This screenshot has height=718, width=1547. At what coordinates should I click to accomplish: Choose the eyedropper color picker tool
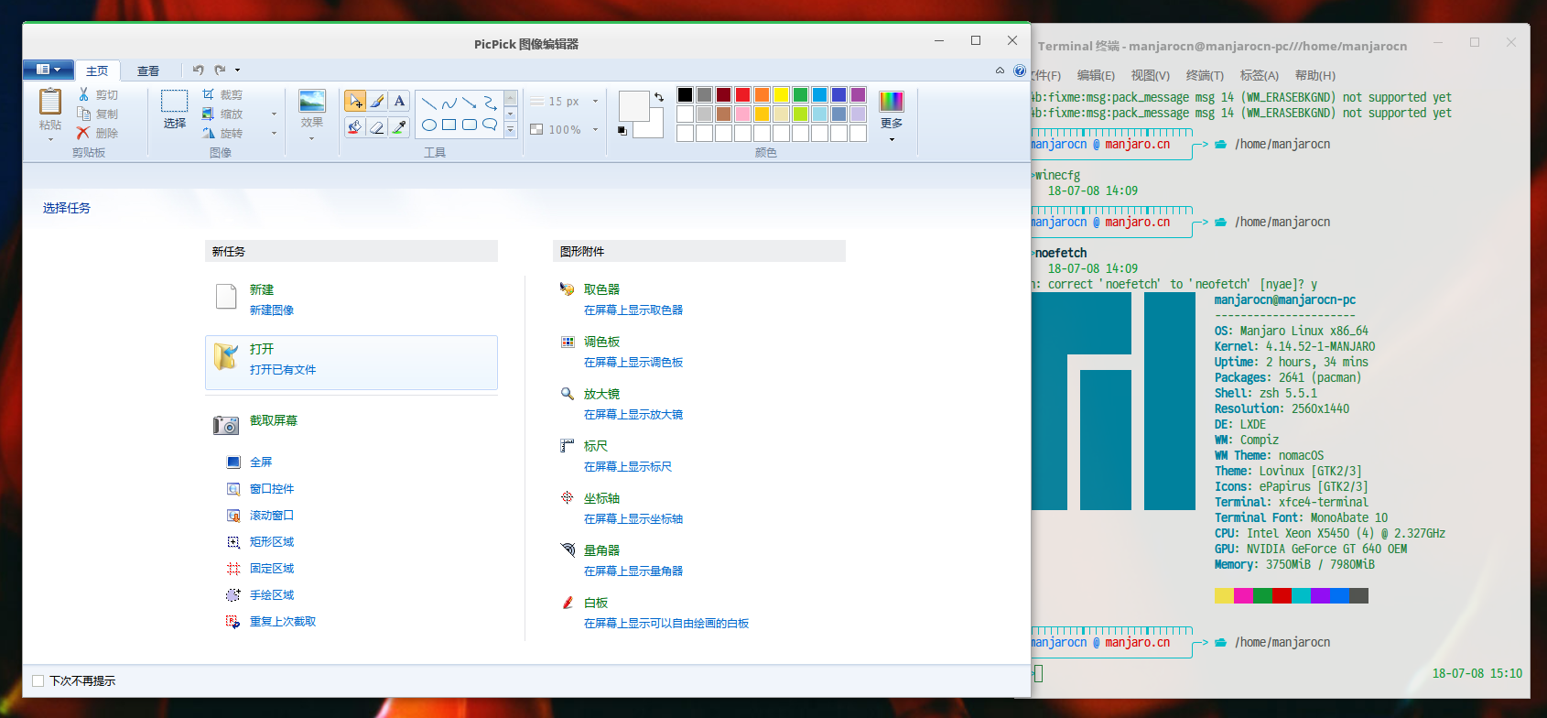point(399,126)
